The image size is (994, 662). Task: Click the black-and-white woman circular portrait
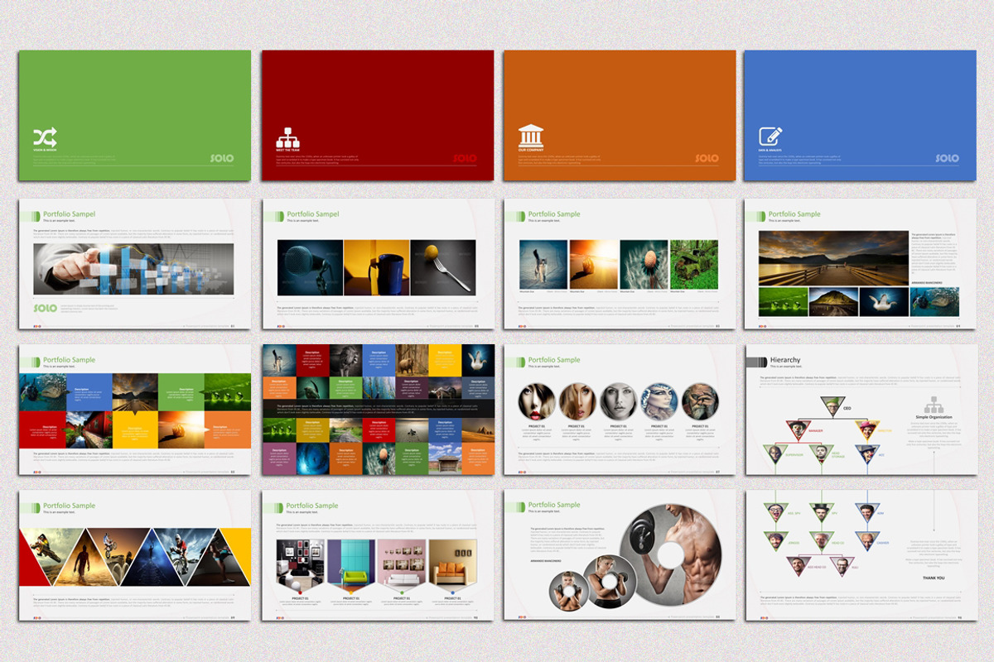pyautogui.click(x=618, y=401)
